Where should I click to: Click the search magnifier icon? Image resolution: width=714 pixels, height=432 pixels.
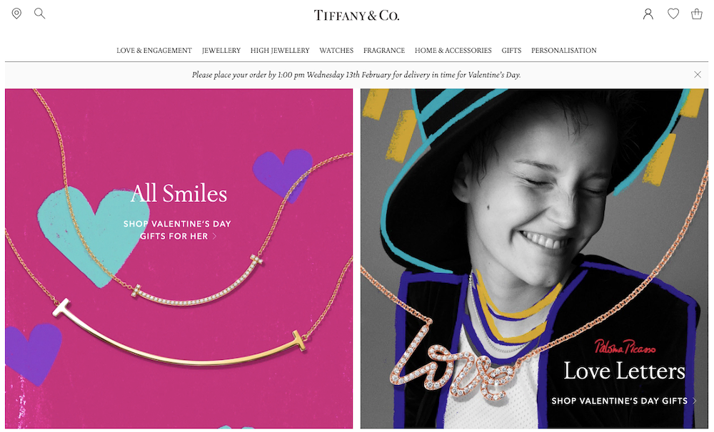[39, 13]
